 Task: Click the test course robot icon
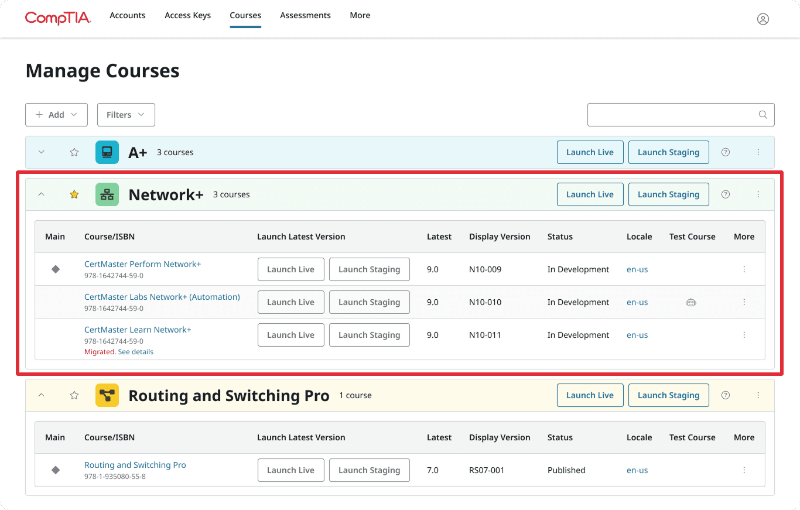(691, 302)
